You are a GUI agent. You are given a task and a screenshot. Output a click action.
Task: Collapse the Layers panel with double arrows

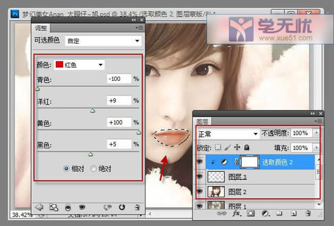click(x=313, y=114)
